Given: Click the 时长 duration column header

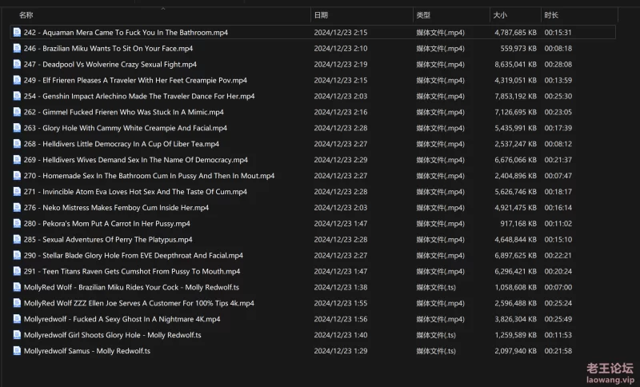Looking at the screenshot, I should click(x=551, y=15).
